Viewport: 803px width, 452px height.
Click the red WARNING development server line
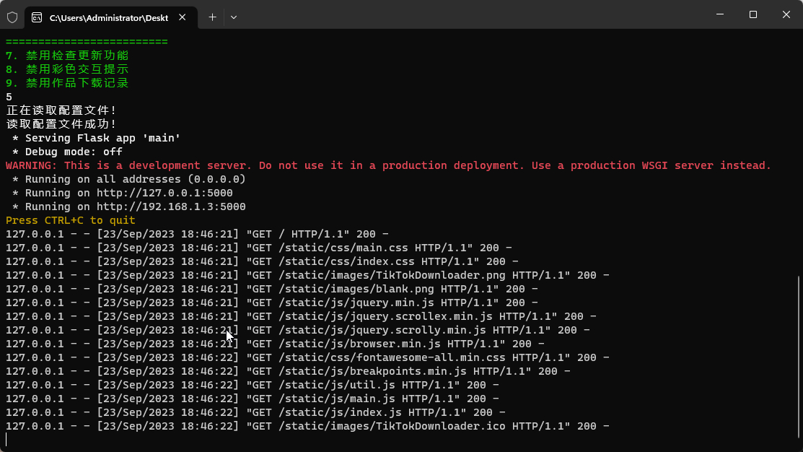pyautogui.click(x=388, y=165)
